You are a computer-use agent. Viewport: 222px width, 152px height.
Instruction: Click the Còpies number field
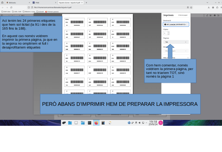[166, 33]
